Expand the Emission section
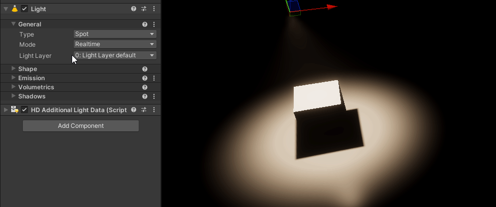This screenshot has height=207, width=496. click(x=13, y=78)
